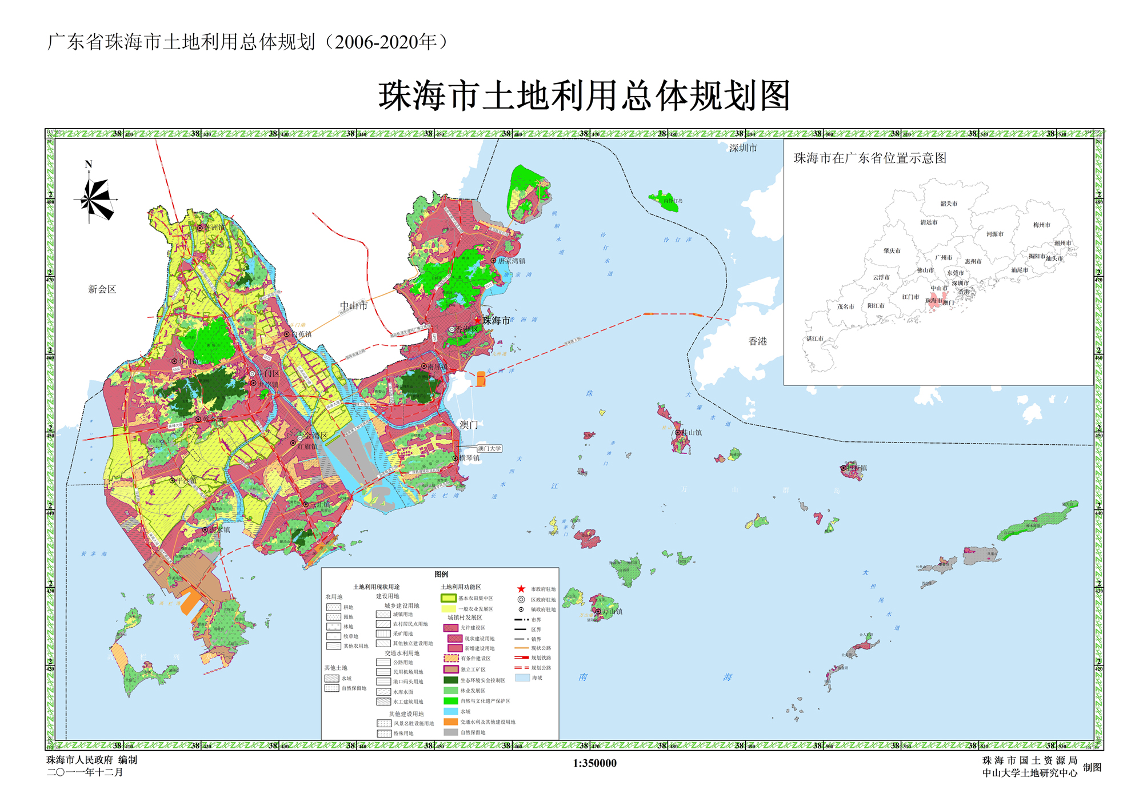Select the 规划铁路 red railway symbol
This screenshot has height=809, width=1143.
tap(522, 657)
